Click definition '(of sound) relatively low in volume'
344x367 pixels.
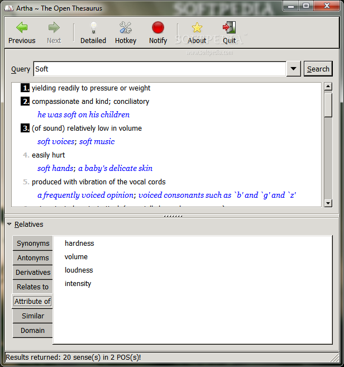click(x=87, y=128)
